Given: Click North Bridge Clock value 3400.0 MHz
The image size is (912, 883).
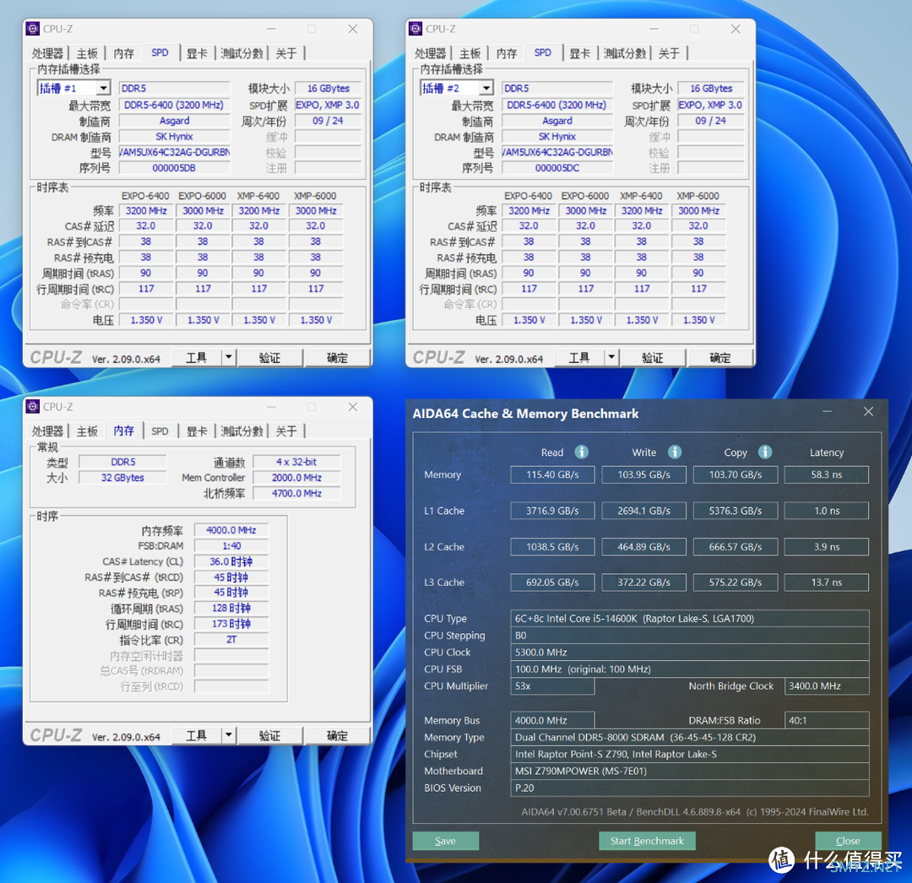Looking at the screenshot, I should (827, 686).
